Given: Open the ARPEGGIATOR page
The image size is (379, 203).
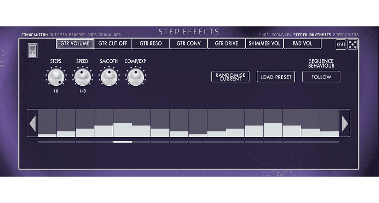Looking at the screenshot, I should (346, 35).
